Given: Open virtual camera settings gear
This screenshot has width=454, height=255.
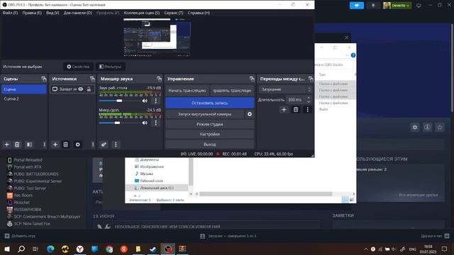Looking at the screenshot, I should click(x=250, y=114).
